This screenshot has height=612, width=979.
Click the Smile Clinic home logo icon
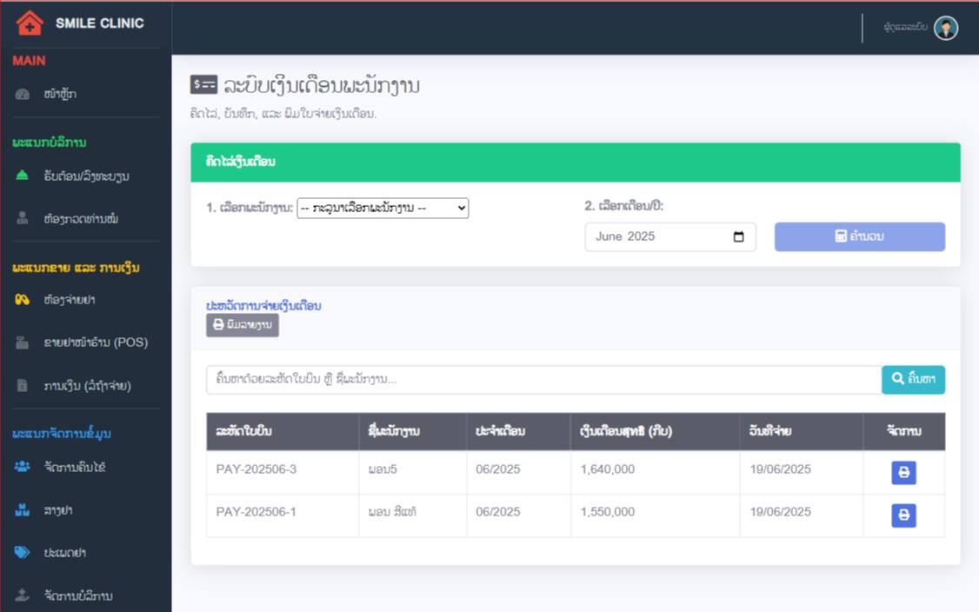point(30,23)
